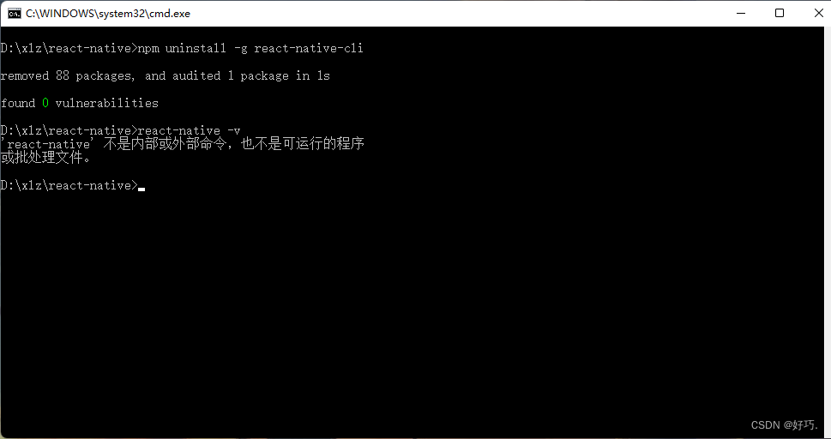Maximize the command prompt window

tap(779, 13)
